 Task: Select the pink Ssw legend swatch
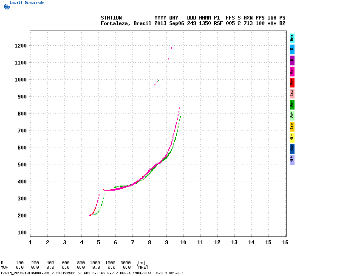pos(292,93)
